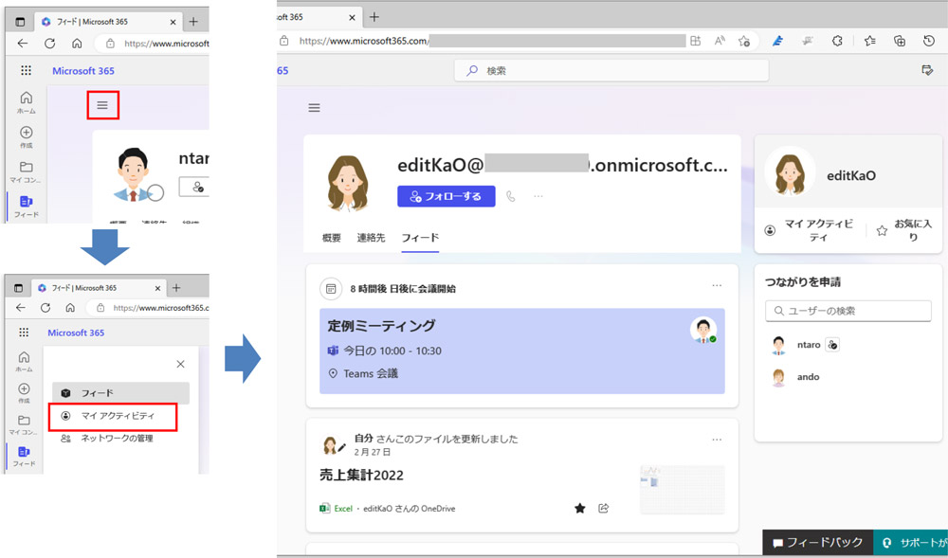Click Microsoft 365 title in top-left window
This screenshot has height=558, width=948.
83,71
